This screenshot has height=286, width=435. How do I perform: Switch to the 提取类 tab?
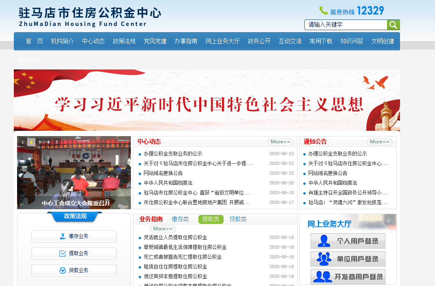pyautogui.click(x=211, y=219)
